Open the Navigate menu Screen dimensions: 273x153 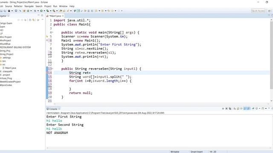point(29,6)
